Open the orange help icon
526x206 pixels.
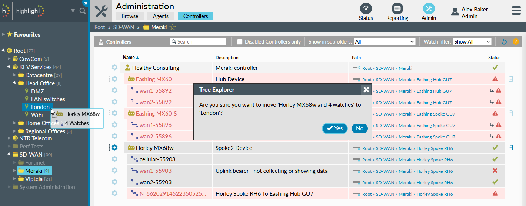(x=515, y=42)
